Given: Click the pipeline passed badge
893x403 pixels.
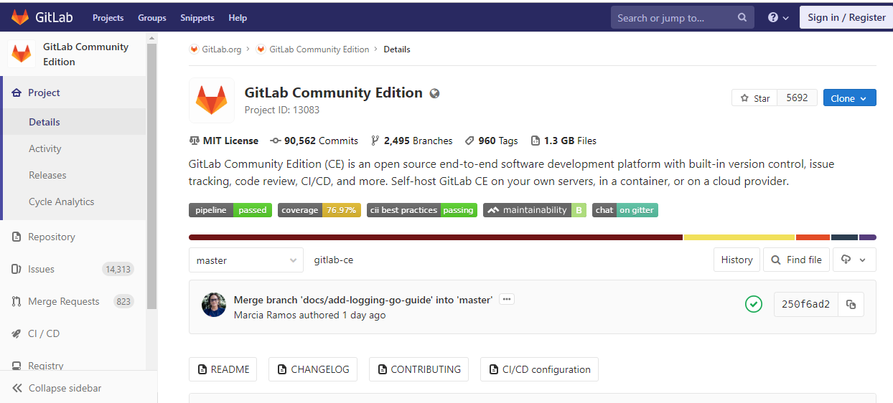Looking at the screenshot, I should click(230, 210).
